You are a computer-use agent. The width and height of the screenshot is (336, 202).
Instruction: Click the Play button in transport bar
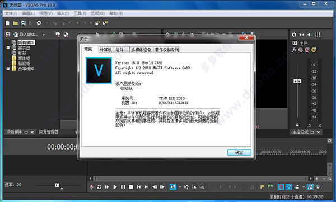(x=115, y=187)
